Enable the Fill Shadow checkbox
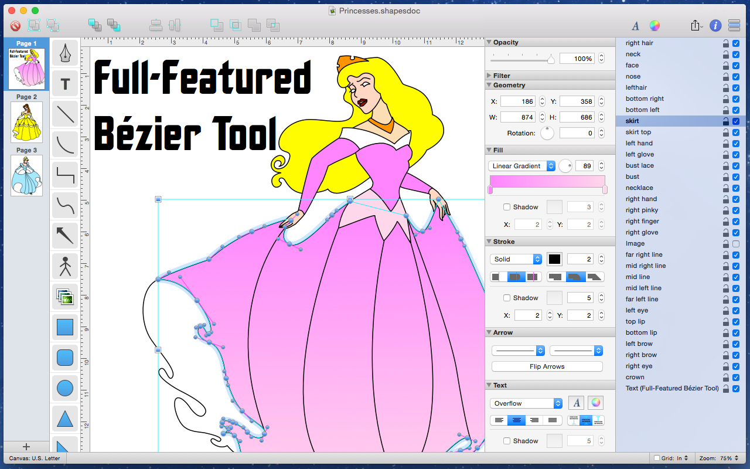This screenshot has width=750, height=469. pos(507,207)
